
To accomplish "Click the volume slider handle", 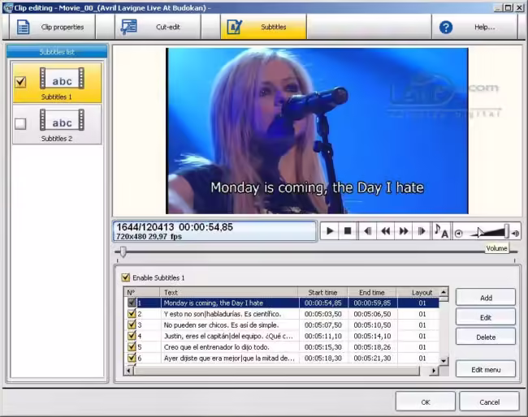I will tap(506, 231).
